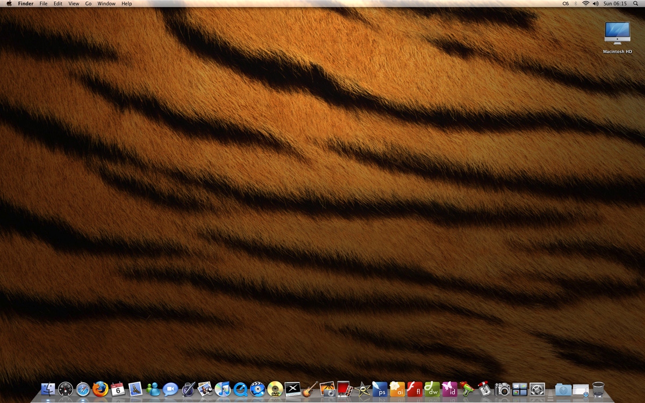Launch Image Capture camera icon
Viewport: 645px width, 403px height.
tap(502, 389)
